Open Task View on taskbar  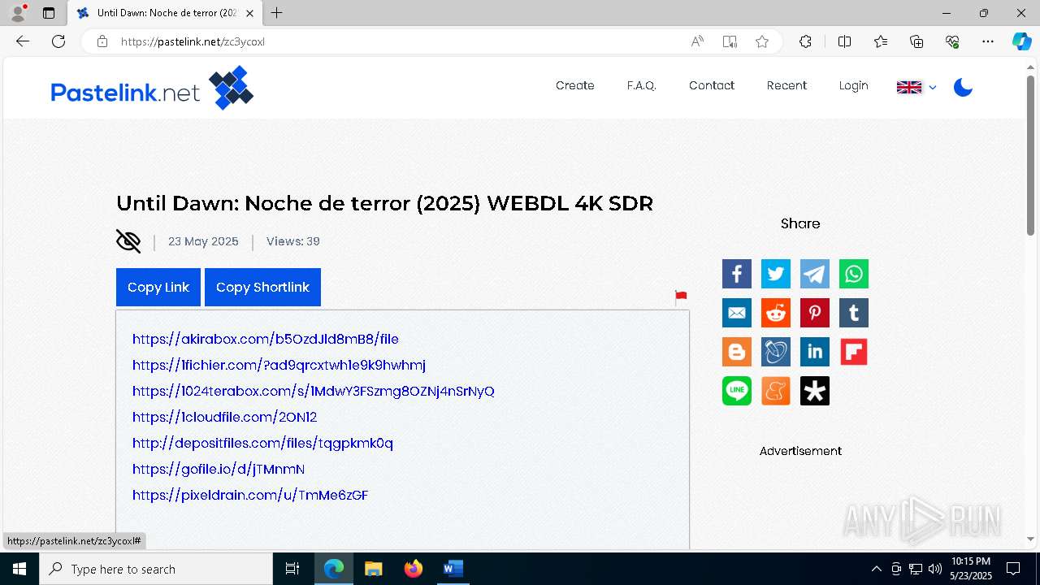point(292,569)
